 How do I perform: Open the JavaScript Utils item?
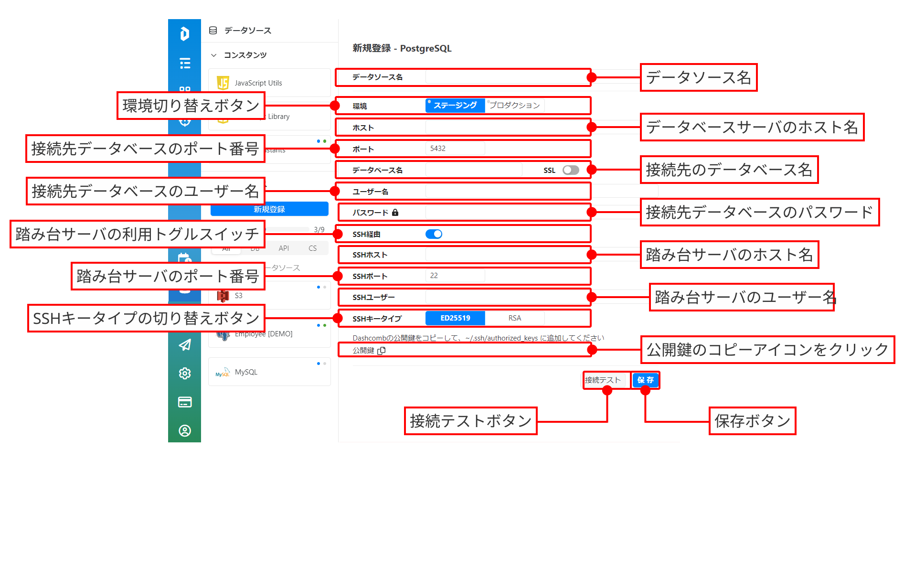(x=258, y=83)
